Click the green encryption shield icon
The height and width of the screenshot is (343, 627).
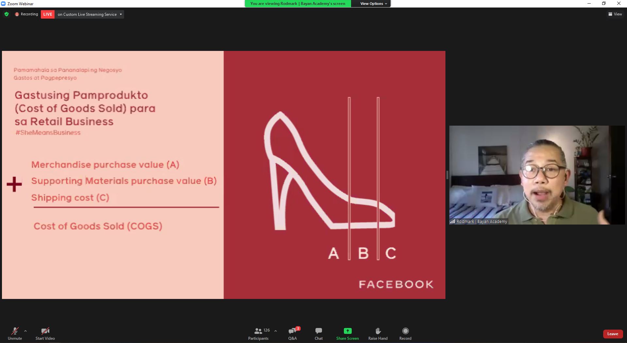[7, 14]
